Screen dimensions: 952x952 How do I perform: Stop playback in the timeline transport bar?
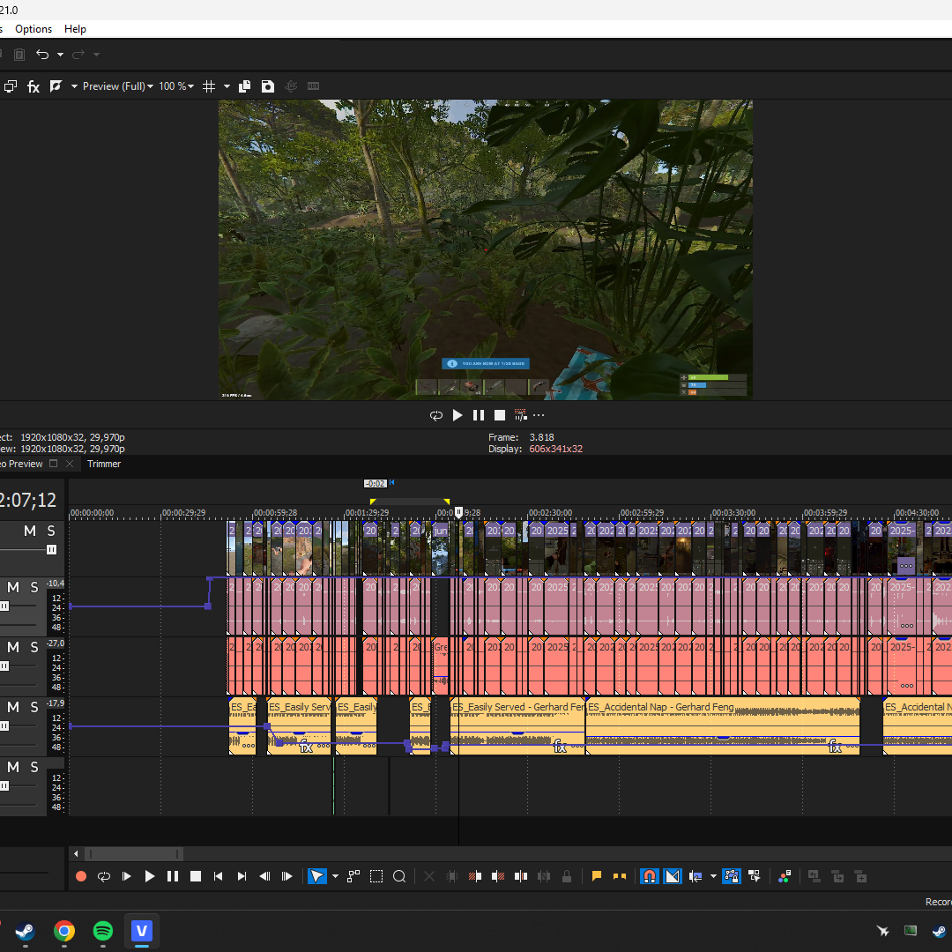[x=196, y=876]
